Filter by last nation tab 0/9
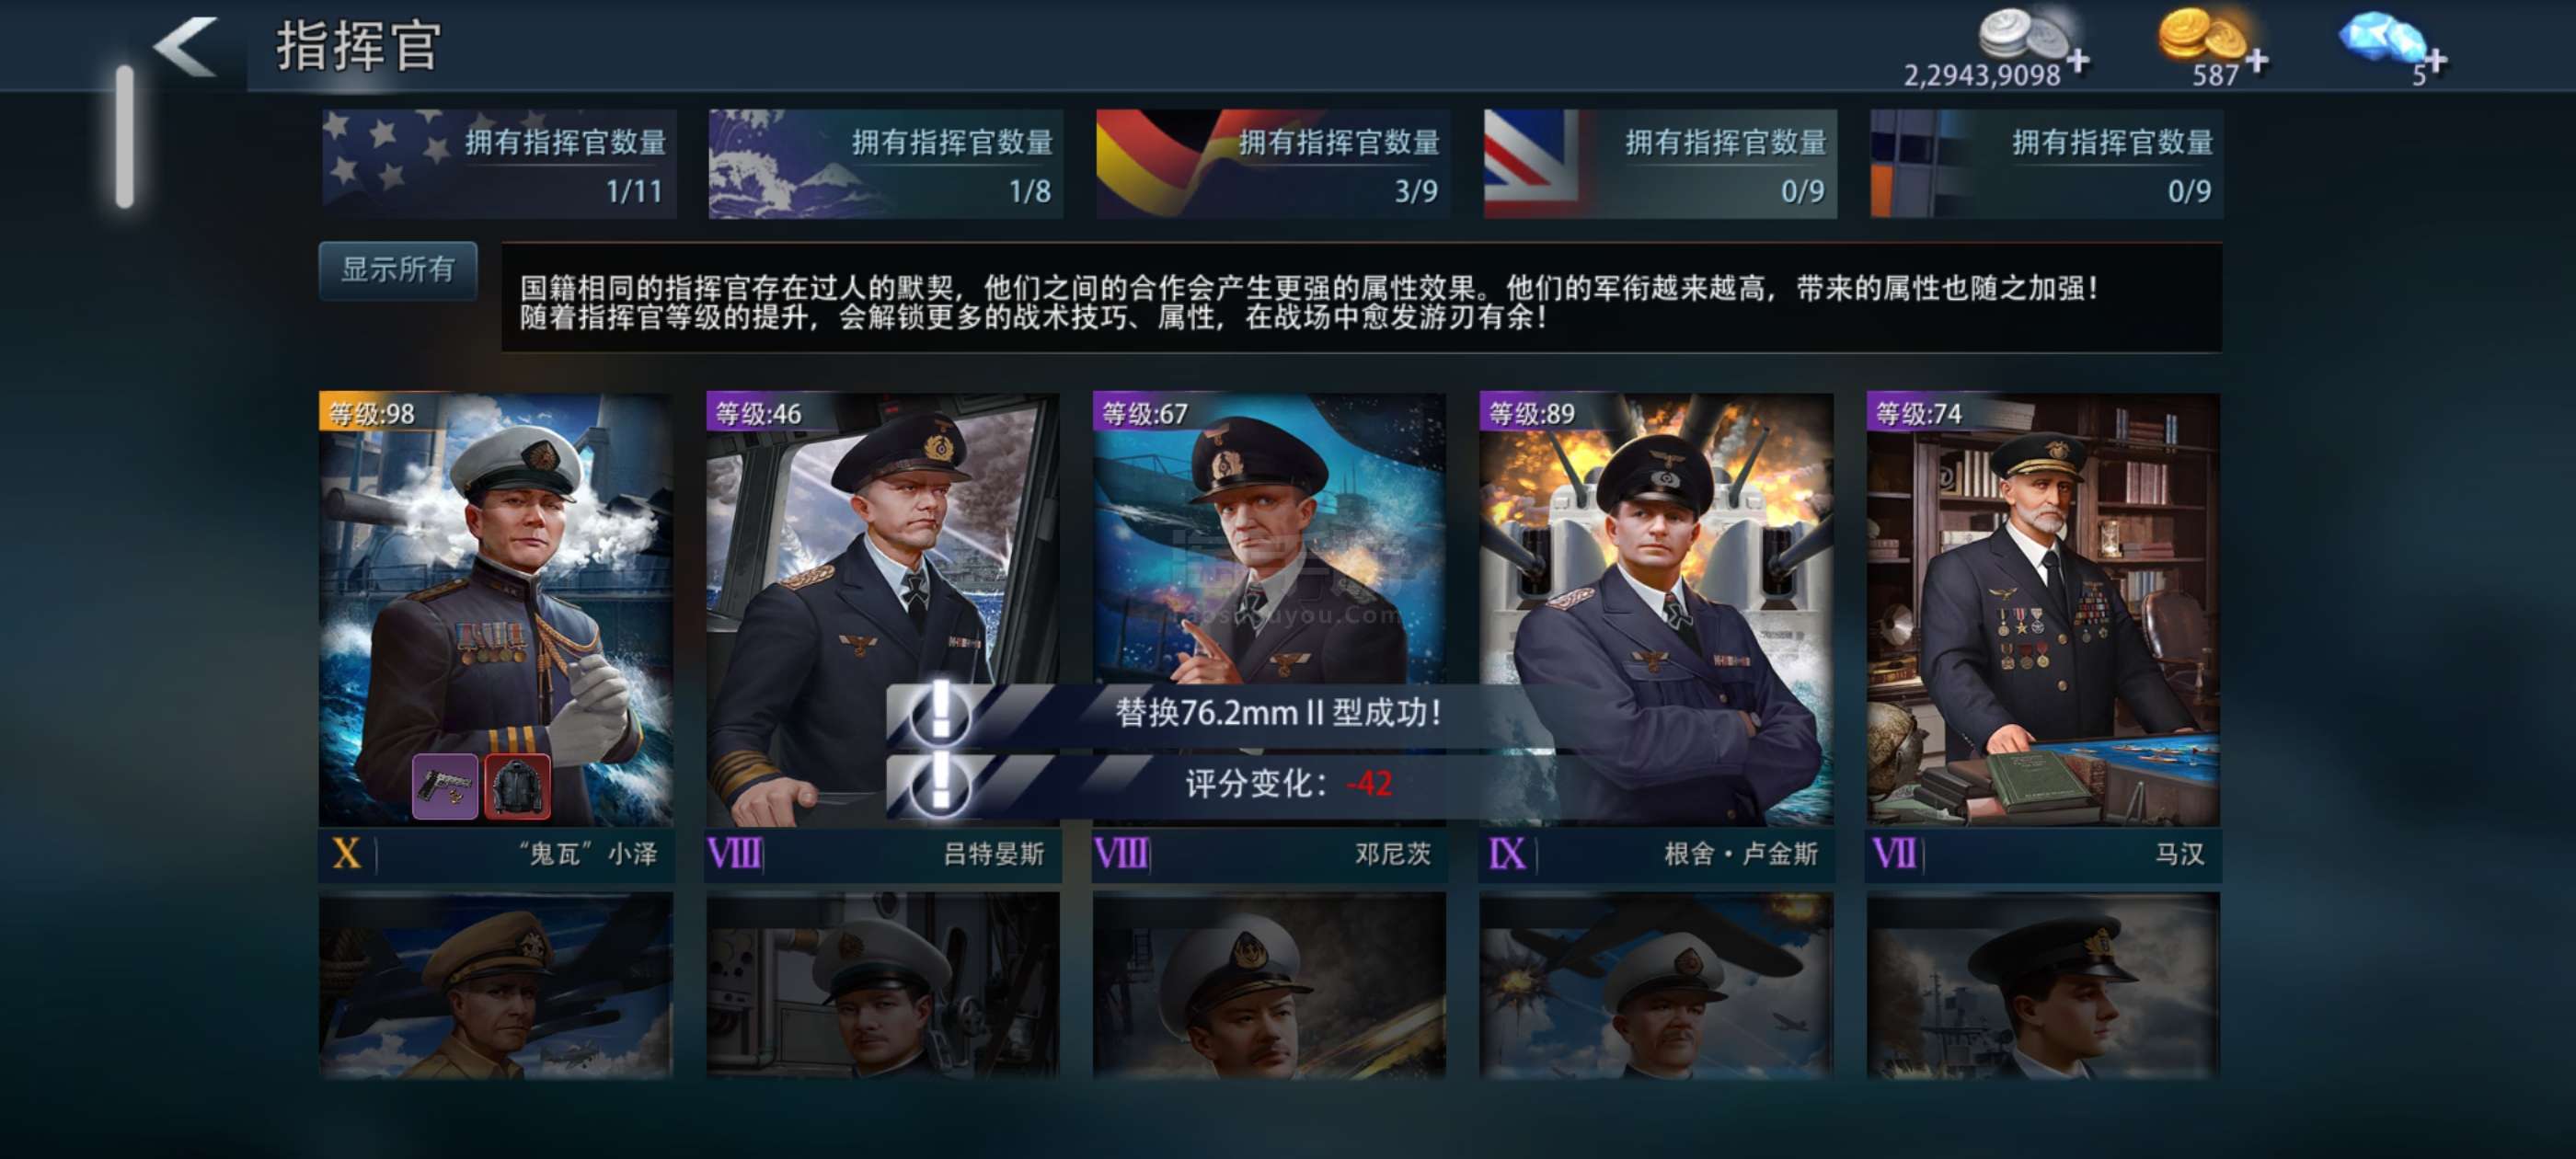 click(2046, 164)
